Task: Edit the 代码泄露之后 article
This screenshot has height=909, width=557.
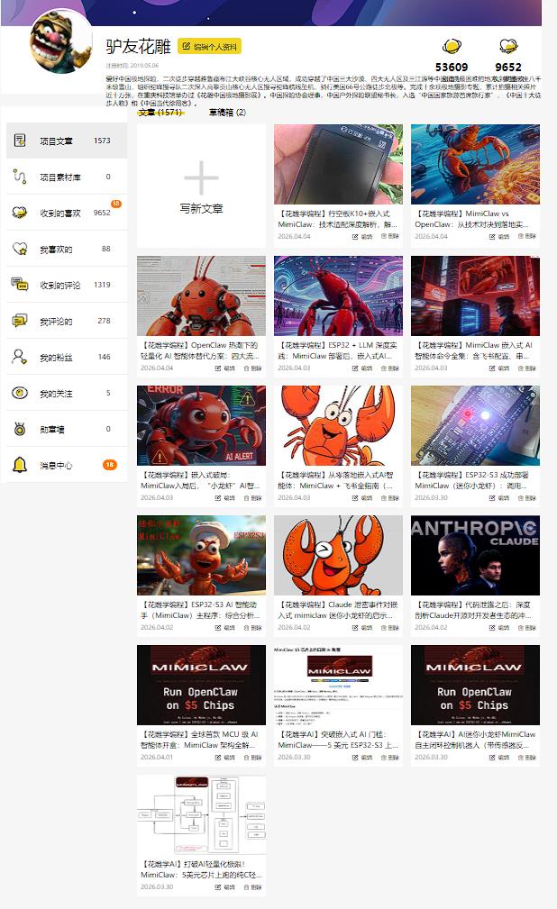Action: (499, 628)
